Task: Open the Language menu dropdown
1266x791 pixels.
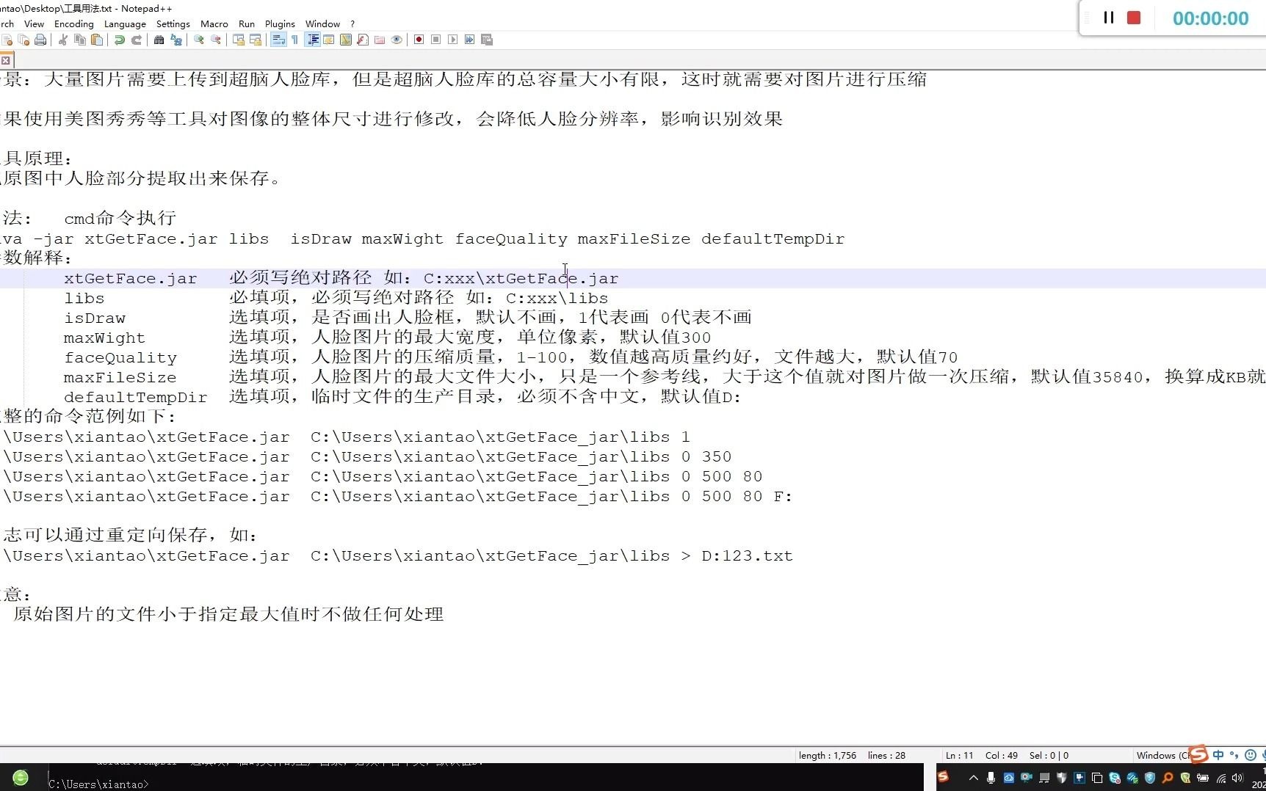Action: point(125,23)
